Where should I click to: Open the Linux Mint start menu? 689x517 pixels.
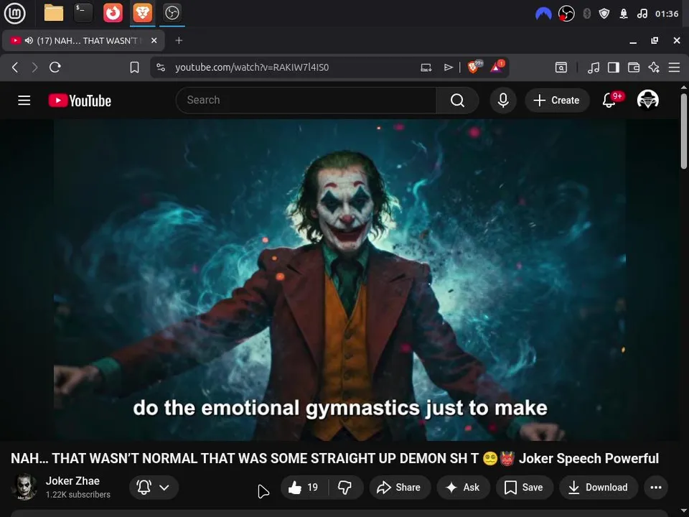(x=14, y=13)
